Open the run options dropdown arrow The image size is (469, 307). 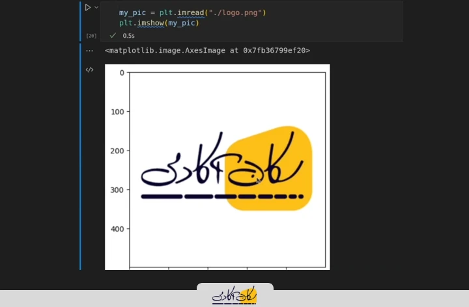(x=96, y=8)
